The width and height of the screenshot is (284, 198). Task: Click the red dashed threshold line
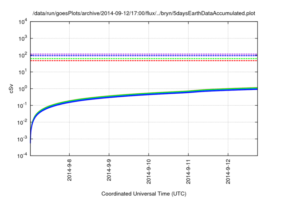click(144, 61)
